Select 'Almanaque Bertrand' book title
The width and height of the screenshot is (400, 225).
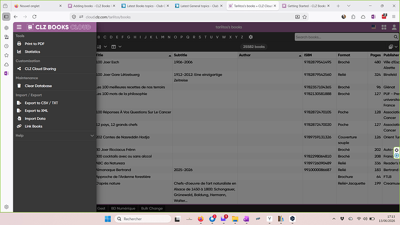(114, 170)
